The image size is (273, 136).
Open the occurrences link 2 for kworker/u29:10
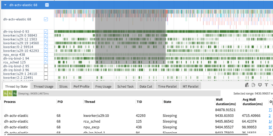pyautogui.click(x=270, y=115)
